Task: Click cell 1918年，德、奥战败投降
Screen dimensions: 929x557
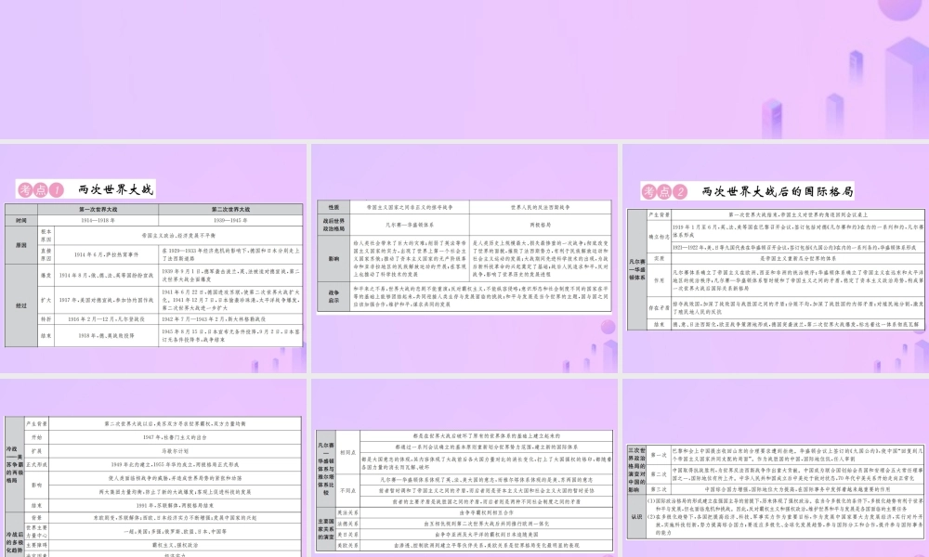Action: point(107,335)
